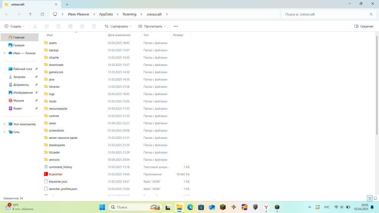Click Иван Иванов breadcrumb
The width and height of the screenshot is (379, 213).
[78, 14]
